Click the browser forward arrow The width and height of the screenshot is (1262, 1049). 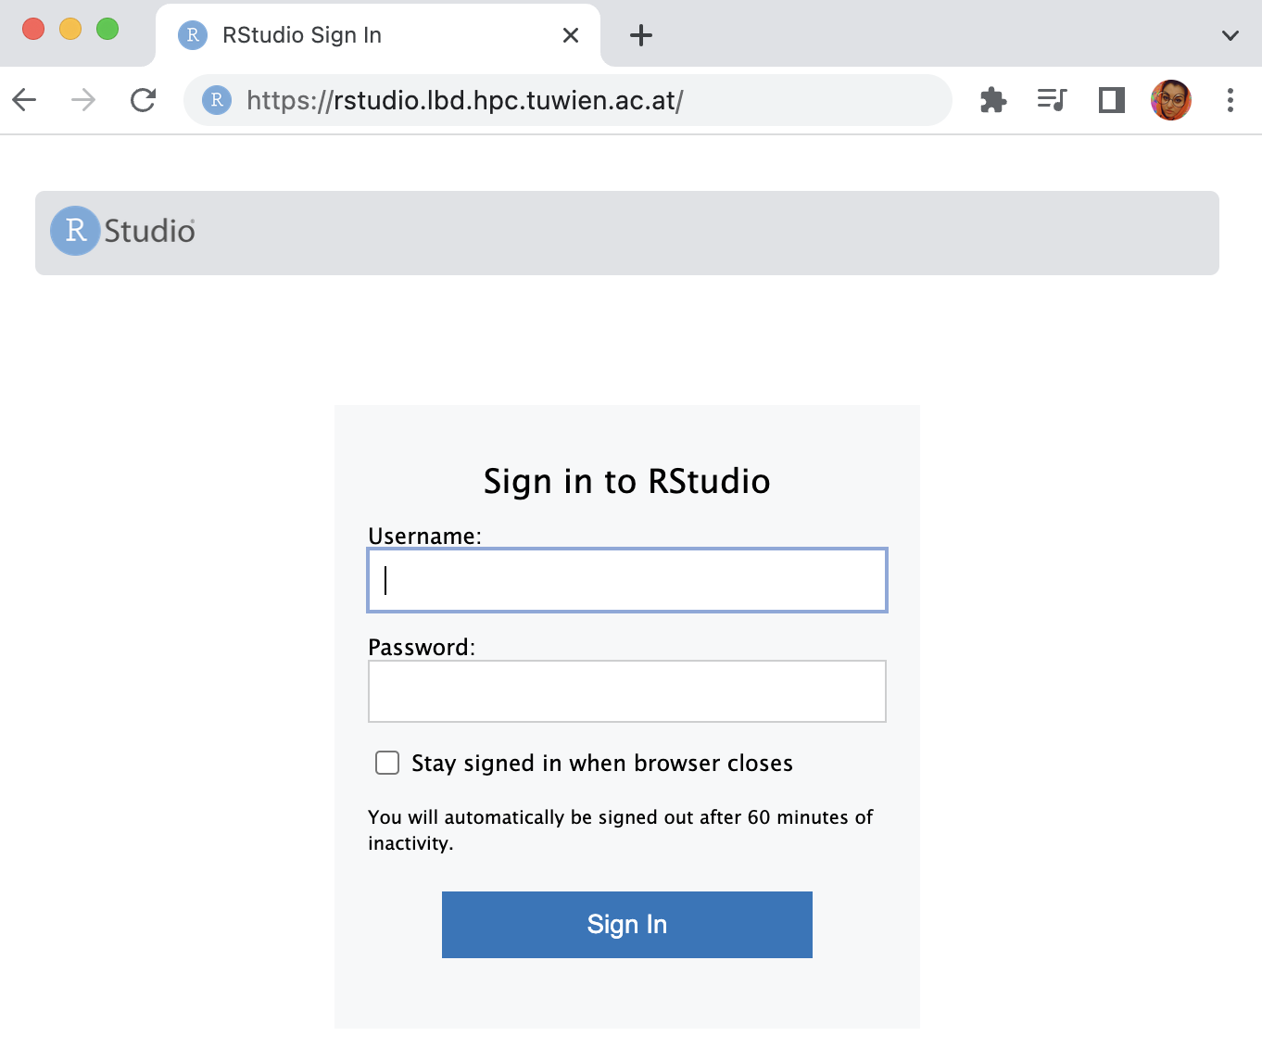pyautogui.click(x=83, y=100)
